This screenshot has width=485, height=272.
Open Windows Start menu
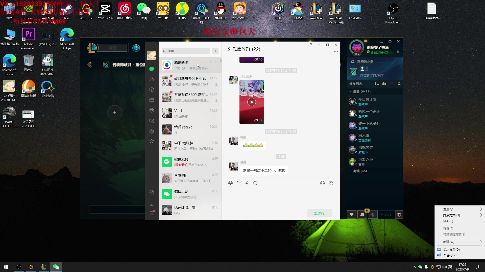(6, 267)
